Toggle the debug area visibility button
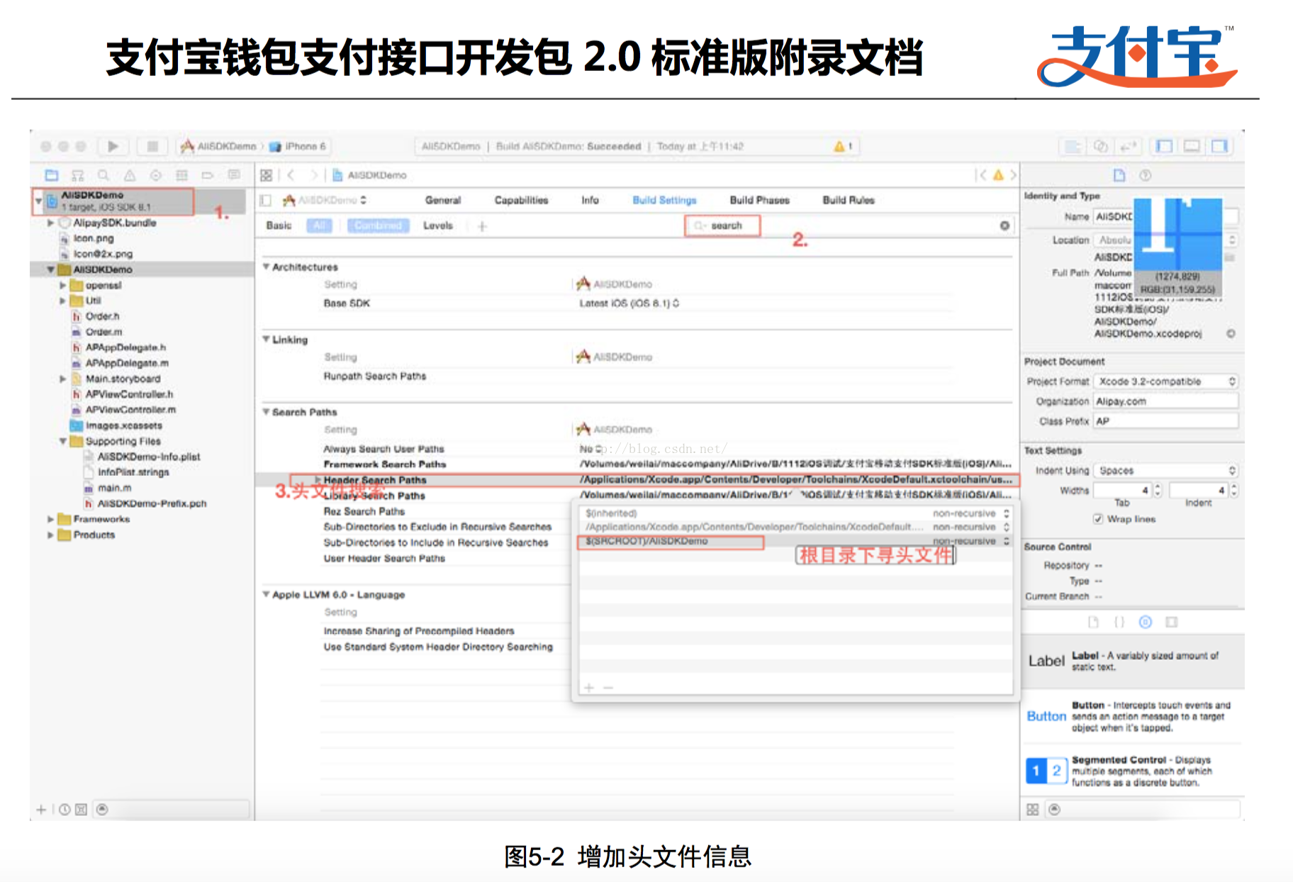Viewport: 1293px width, 882px height. pos(1192,146)
